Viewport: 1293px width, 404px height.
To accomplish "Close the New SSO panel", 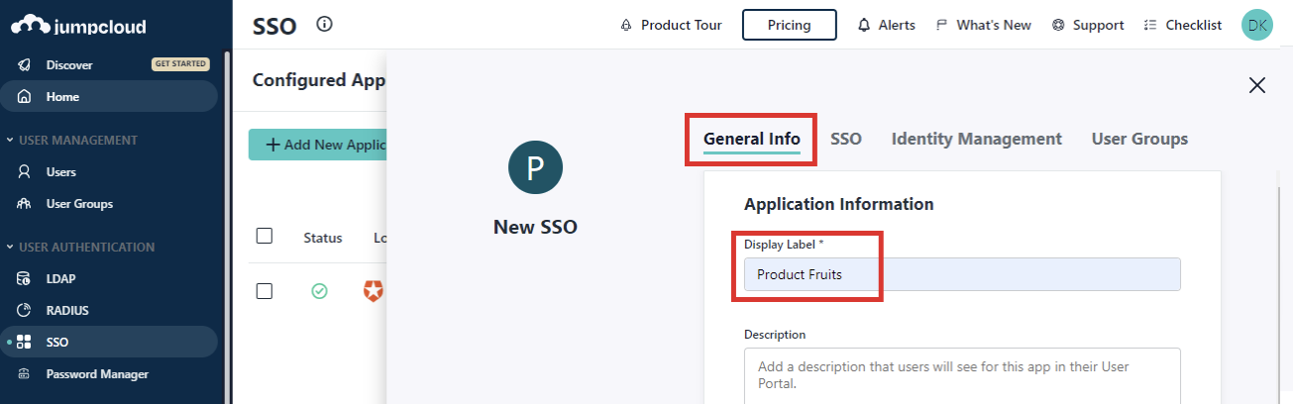I will pos(1257,85).
